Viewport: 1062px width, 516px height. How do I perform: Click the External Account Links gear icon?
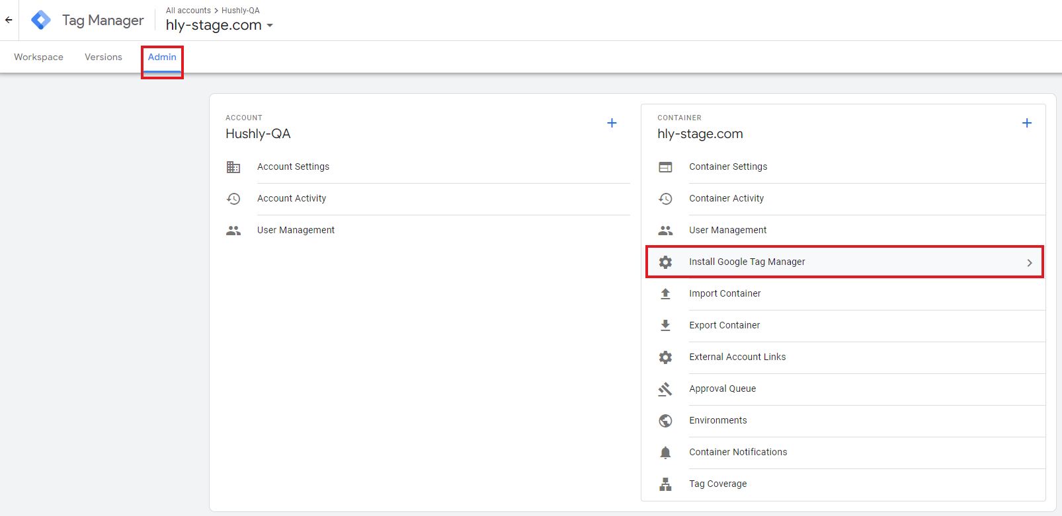click(x=665, y=357)
